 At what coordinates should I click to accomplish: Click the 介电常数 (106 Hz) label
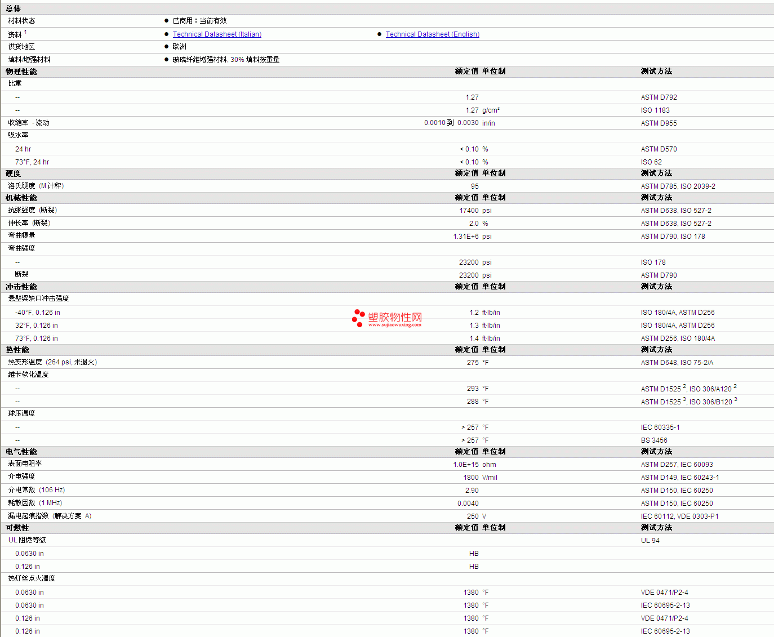pos(37,490)
